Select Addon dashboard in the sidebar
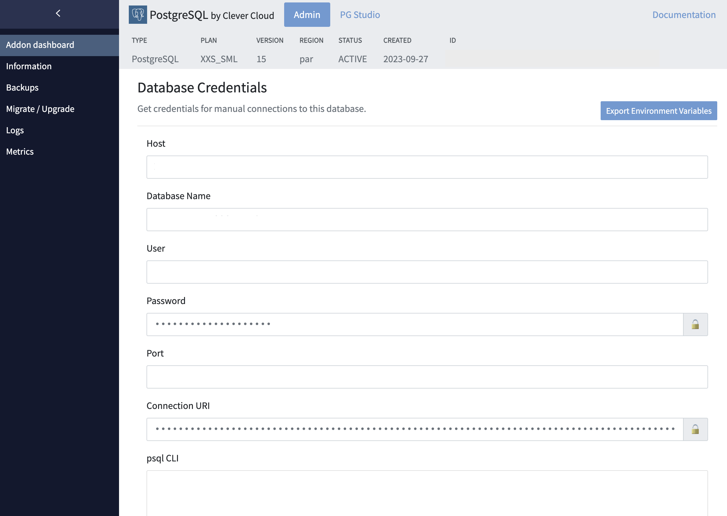This screenshot has height=516, width=727. (x=40, y=45)
